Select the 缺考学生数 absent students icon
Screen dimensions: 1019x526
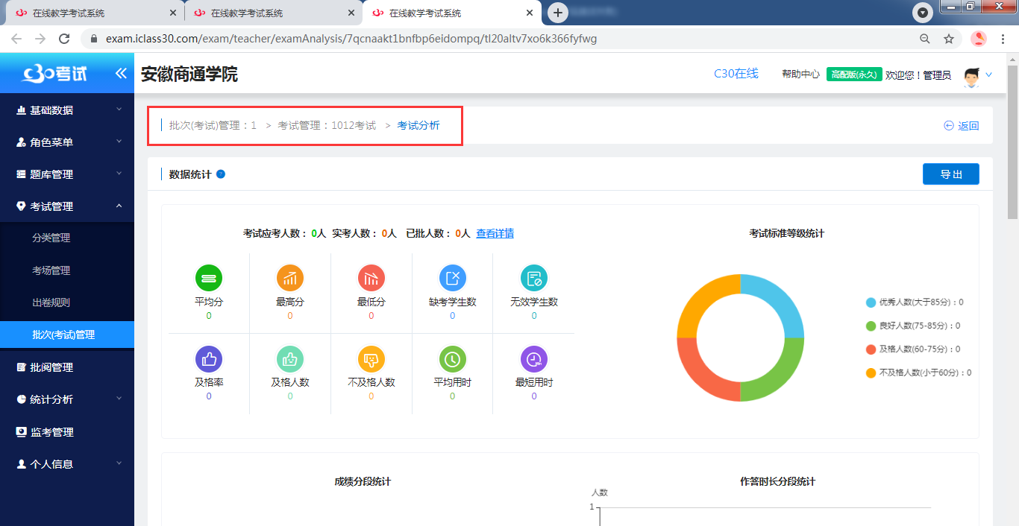point(452,276)
